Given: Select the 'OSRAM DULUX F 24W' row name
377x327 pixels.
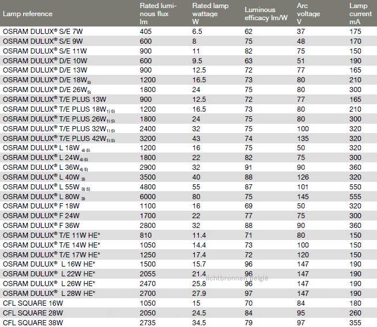Looking at the screenshot, I should [41, 216].
